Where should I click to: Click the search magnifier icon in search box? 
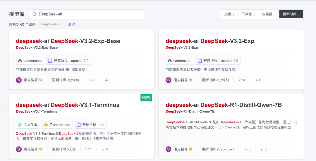[34, 14]
